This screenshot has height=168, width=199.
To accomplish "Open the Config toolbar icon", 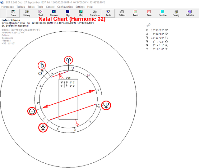I will tap(176, 13).
